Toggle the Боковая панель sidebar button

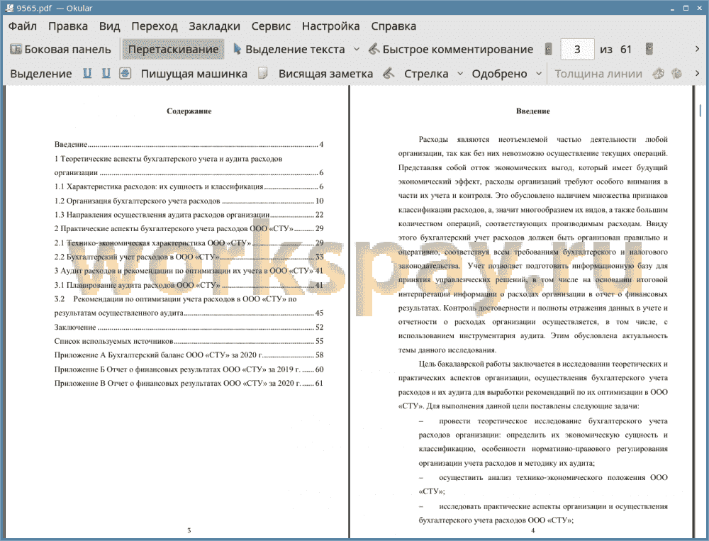pos(60,50)
